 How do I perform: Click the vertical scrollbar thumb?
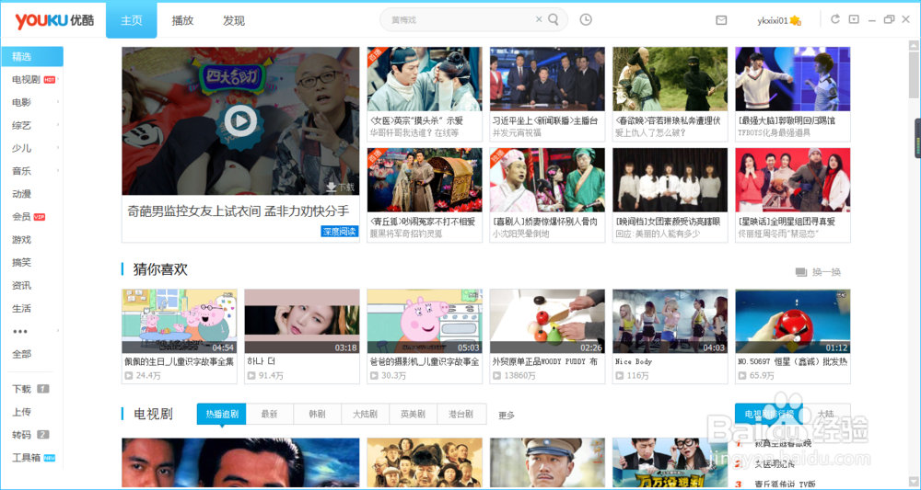click(x=914, y=74)
